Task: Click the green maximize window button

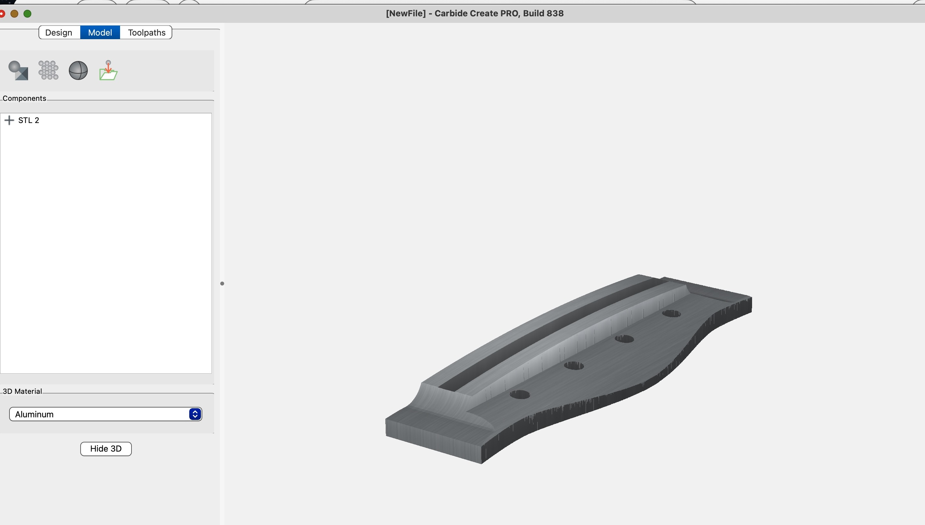Action: pyautogui.click(x=27, y=14)
